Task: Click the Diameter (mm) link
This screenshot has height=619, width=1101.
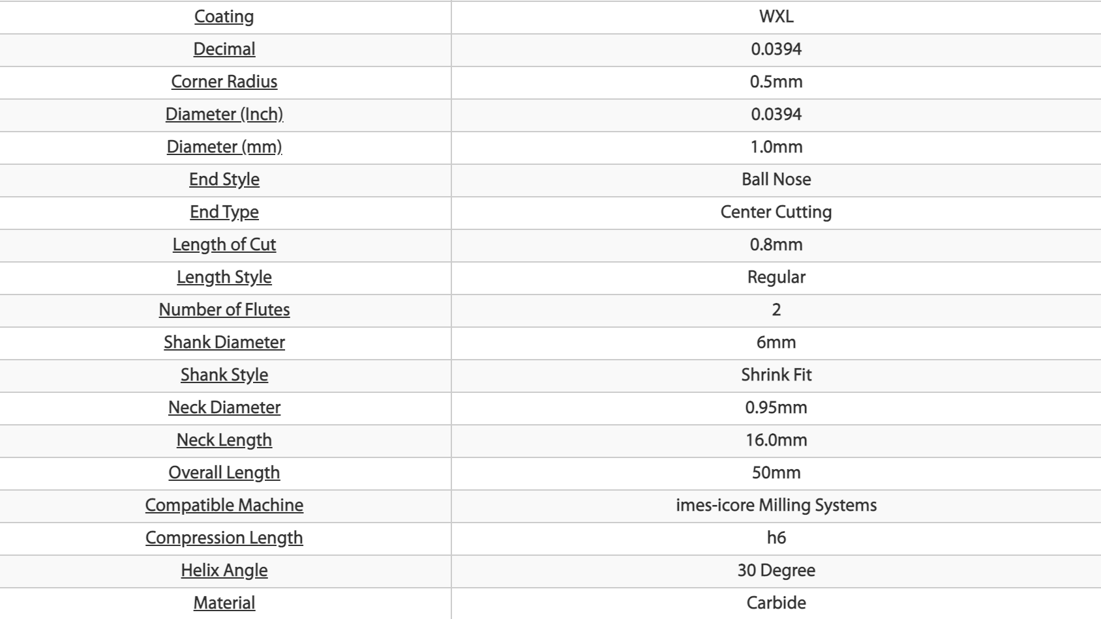Action: pos(224,147)
